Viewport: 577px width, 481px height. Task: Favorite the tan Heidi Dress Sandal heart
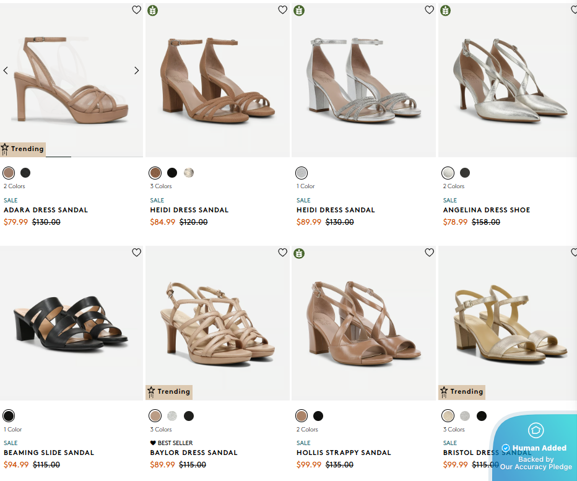coord(282,10)
